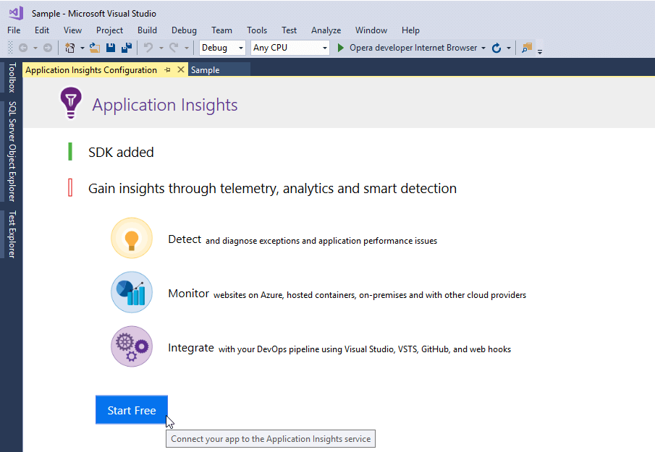Open the Toolbox side panel
The width and height of the screenshot is (655, 452).
coord(12,77)
